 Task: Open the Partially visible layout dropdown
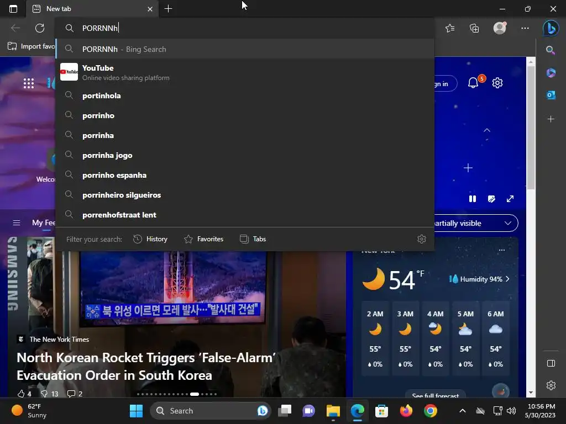click(476, 223)
